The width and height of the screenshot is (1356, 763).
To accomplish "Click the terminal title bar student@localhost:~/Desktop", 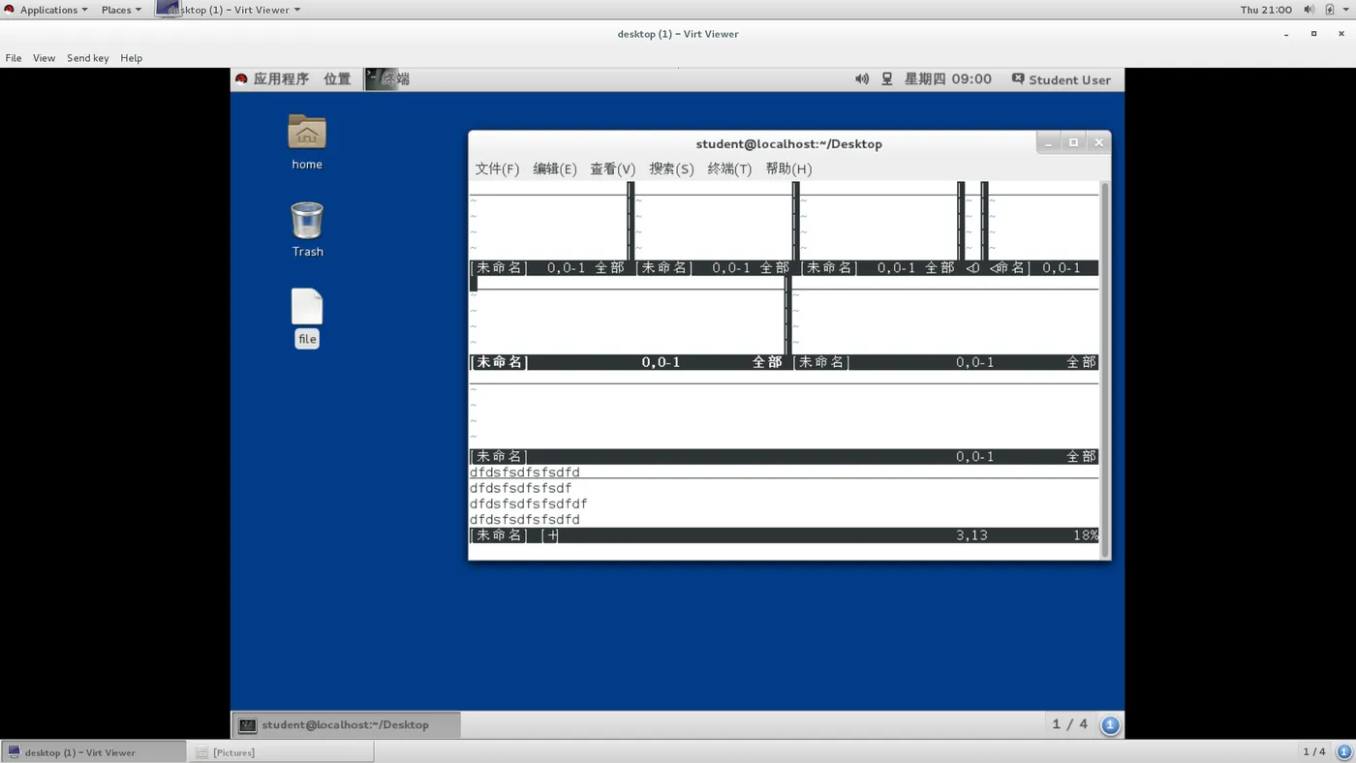I will pyautogui.click(x=789, y=144).
